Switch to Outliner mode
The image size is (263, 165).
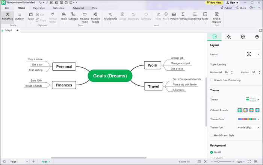tap(19, 16)
